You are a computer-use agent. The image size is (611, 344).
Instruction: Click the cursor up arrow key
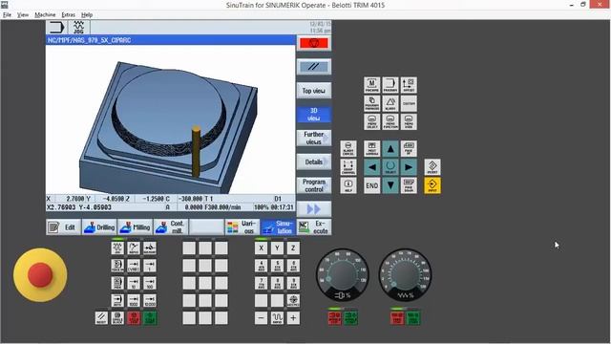[390, 149]
